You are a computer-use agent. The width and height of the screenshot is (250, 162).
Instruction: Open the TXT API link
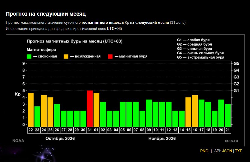pyautogui.click(x=238, y=151)
